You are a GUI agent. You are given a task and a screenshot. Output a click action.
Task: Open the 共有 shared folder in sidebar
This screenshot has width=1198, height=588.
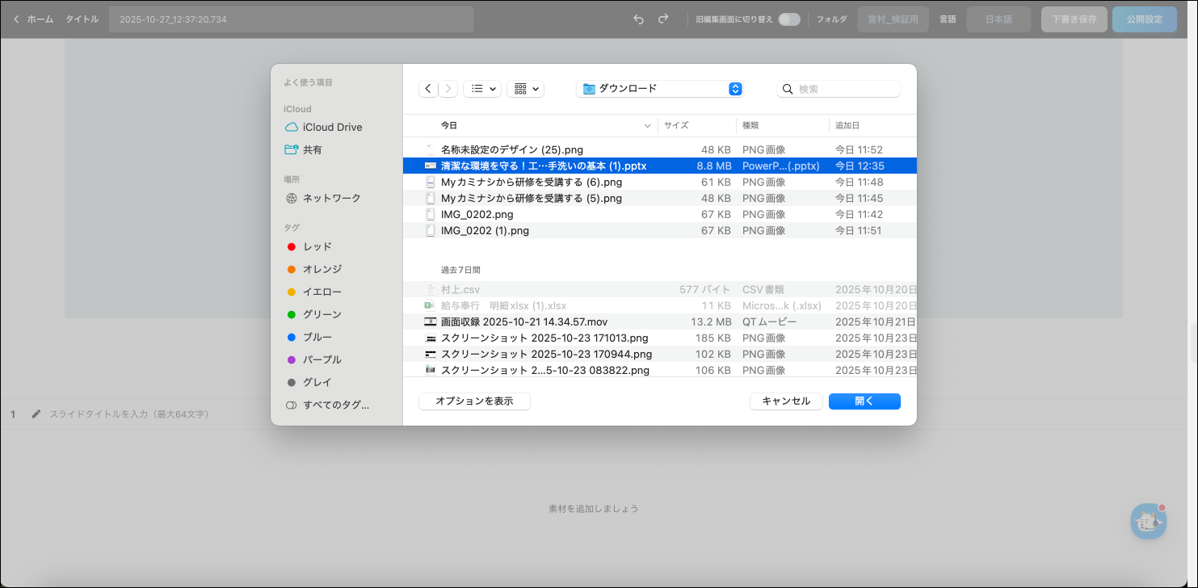click(312, 149)
